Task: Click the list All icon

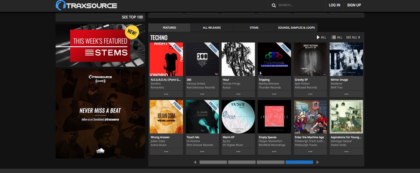Action: tap(337, 37)
